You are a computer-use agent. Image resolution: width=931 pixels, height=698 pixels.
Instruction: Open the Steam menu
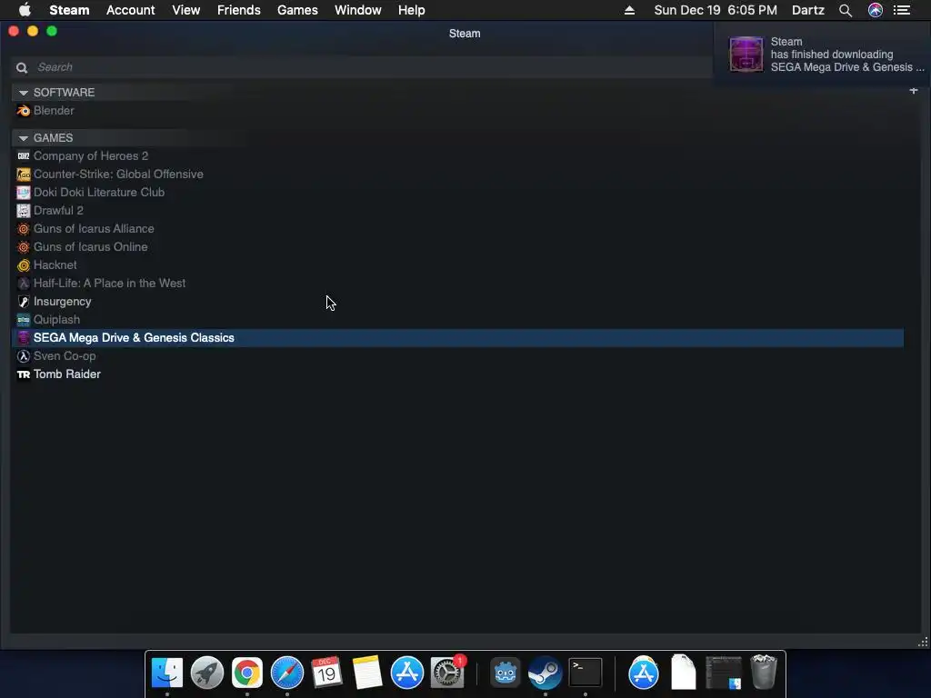69,10
